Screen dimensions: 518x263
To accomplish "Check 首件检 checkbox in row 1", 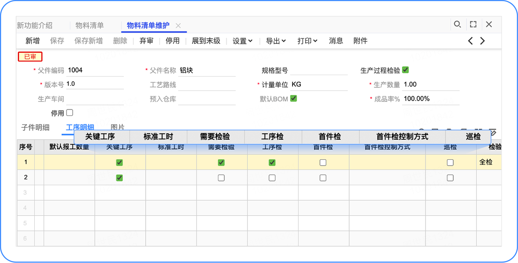I will tap(323, 162).
